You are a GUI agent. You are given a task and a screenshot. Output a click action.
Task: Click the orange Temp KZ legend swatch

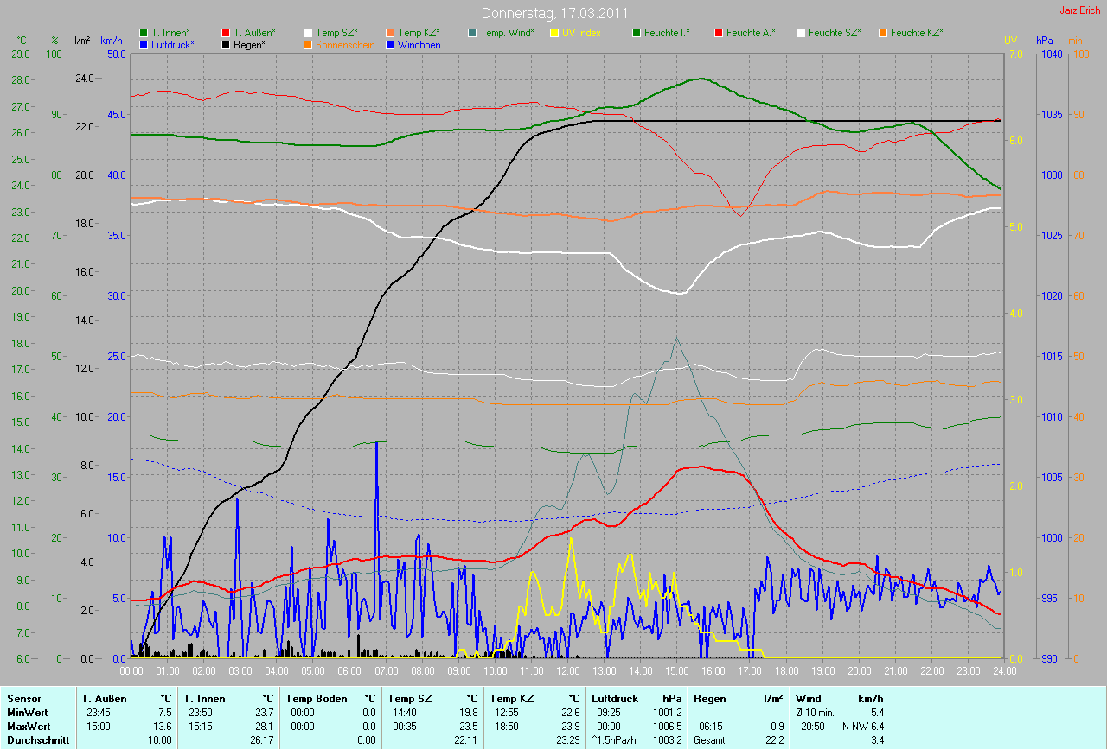pos(391,32)
